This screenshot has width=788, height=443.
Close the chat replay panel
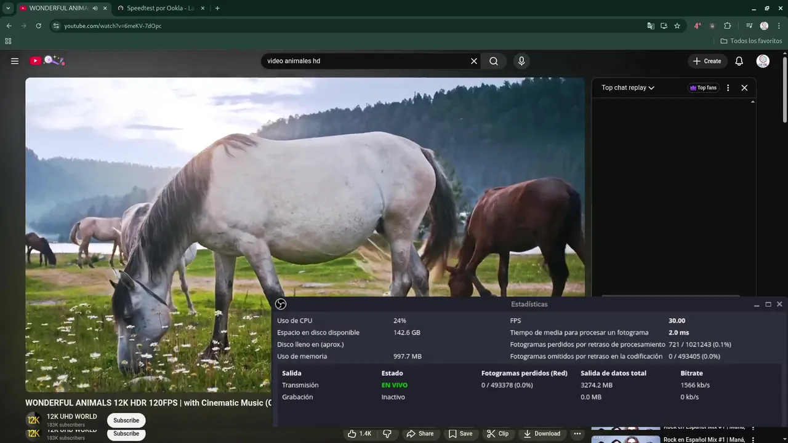(744, 88)
